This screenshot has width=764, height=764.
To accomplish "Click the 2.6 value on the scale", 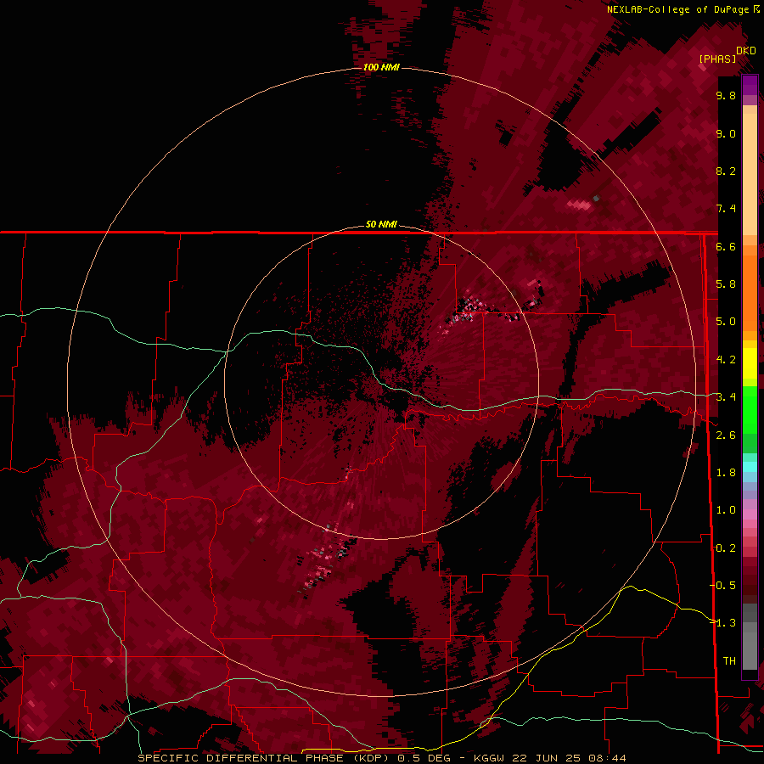I will point(726,435).
